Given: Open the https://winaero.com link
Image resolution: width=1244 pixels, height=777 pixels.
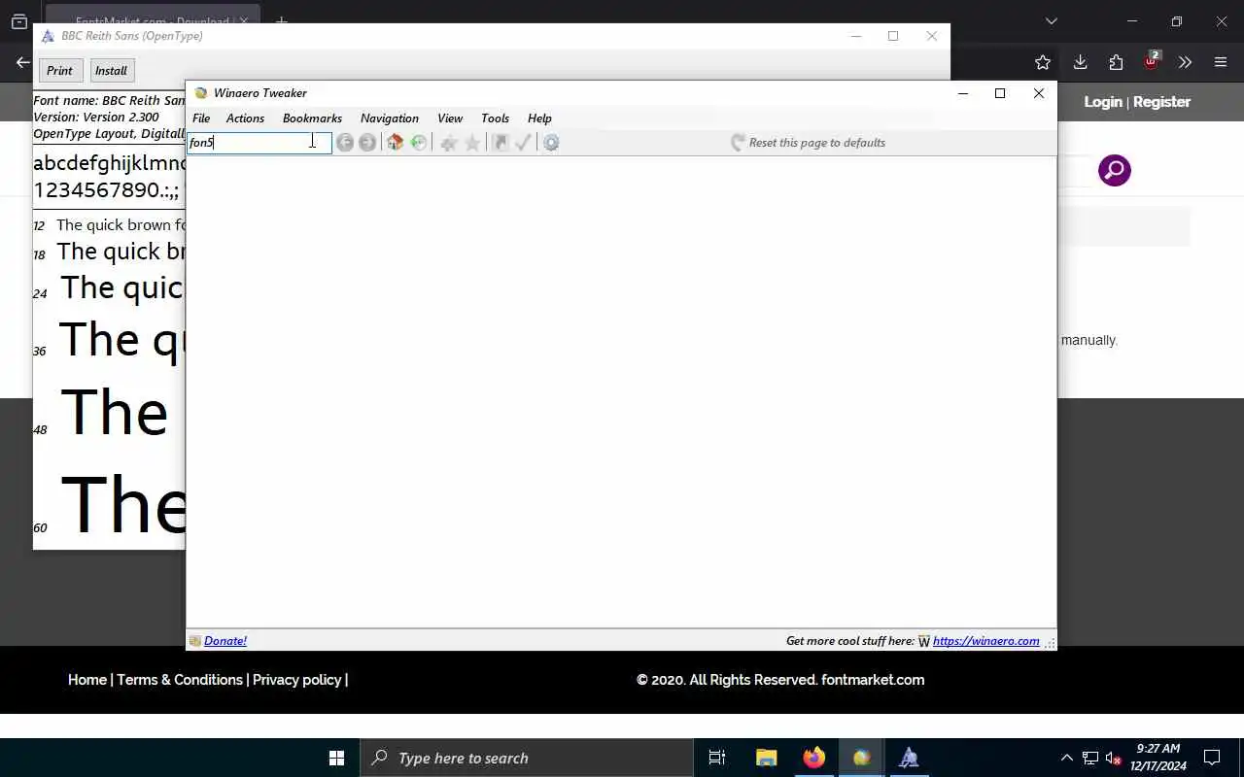Looking at the screenshot, I should [985, 641].
